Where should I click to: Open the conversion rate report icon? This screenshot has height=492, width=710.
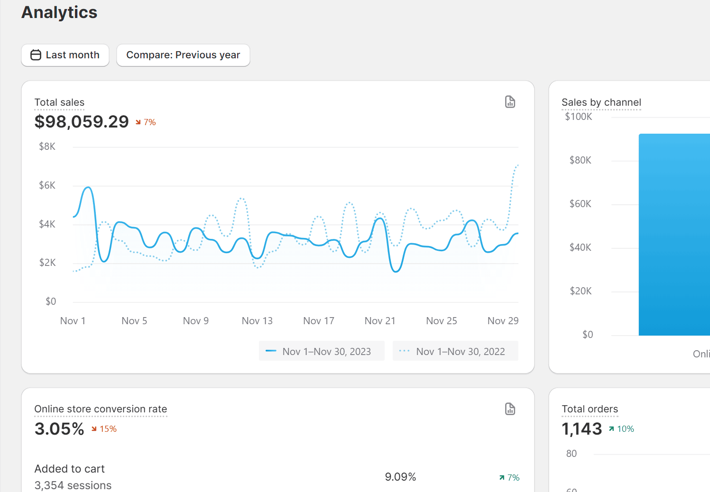coord(510,409)
